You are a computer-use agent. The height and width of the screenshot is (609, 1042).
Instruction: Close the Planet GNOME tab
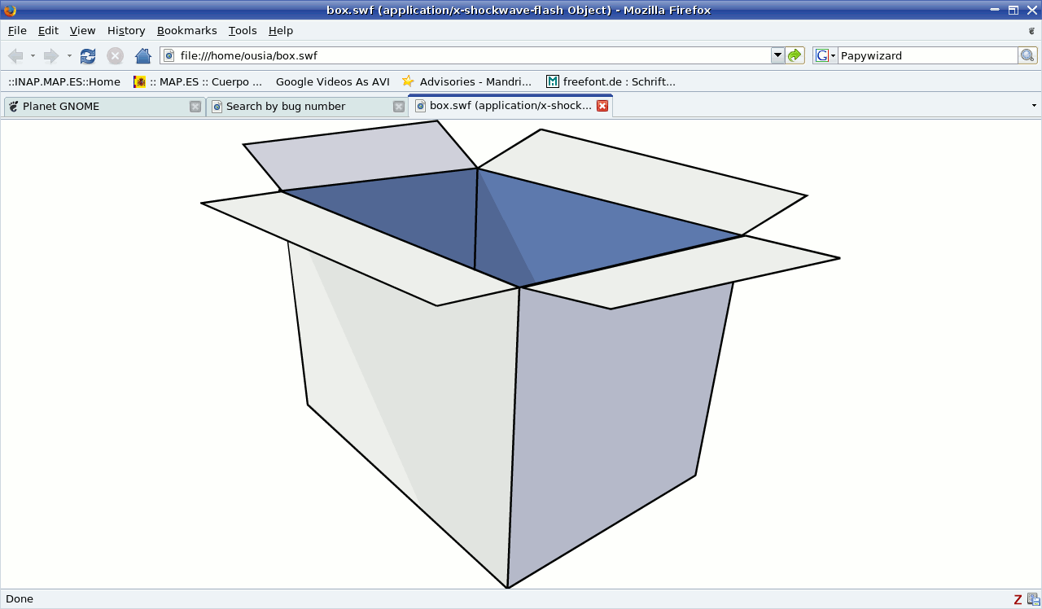(195, 107)
